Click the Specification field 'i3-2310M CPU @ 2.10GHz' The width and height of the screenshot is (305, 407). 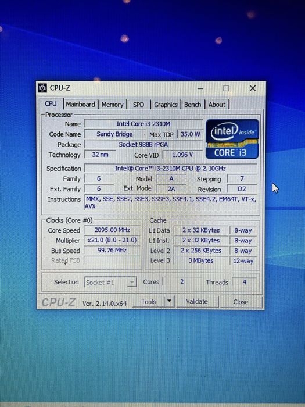(x=170, y=169)
